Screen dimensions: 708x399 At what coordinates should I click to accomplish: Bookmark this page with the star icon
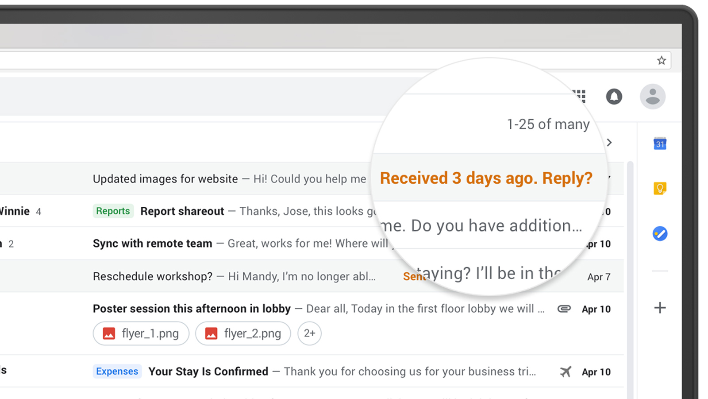[661, 61]
